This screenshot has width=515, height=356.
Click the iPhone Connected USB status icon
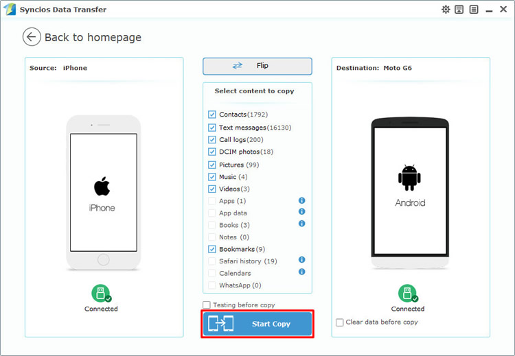point(101,293)
